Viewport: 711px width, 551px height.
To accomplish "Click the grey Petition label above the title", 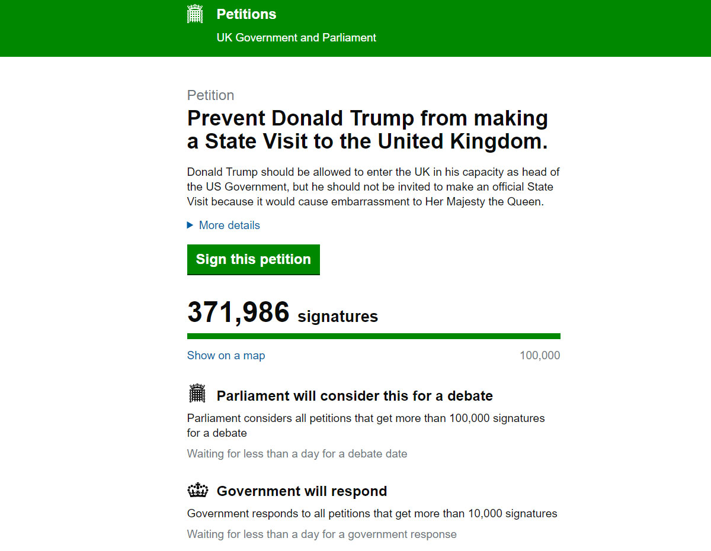I will click(210, 95).
